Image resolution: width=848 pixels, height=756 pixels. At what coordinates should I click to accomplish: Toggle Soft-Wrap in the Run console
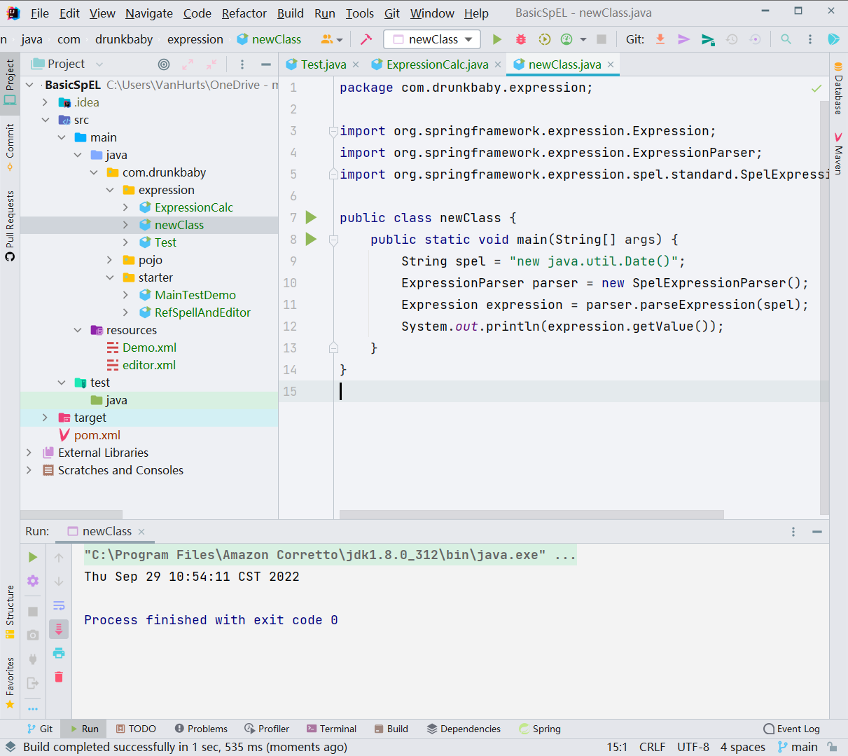(x=59, y=605)
